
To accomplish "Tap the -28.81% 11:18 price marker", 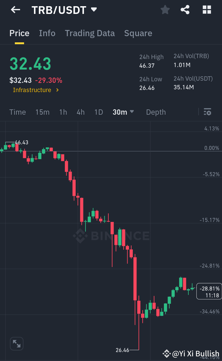I will [209, 291].
